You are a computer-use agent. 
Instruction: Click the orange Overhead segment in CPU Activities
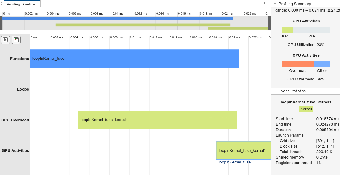pyautogui.click(x=297, y=64)
